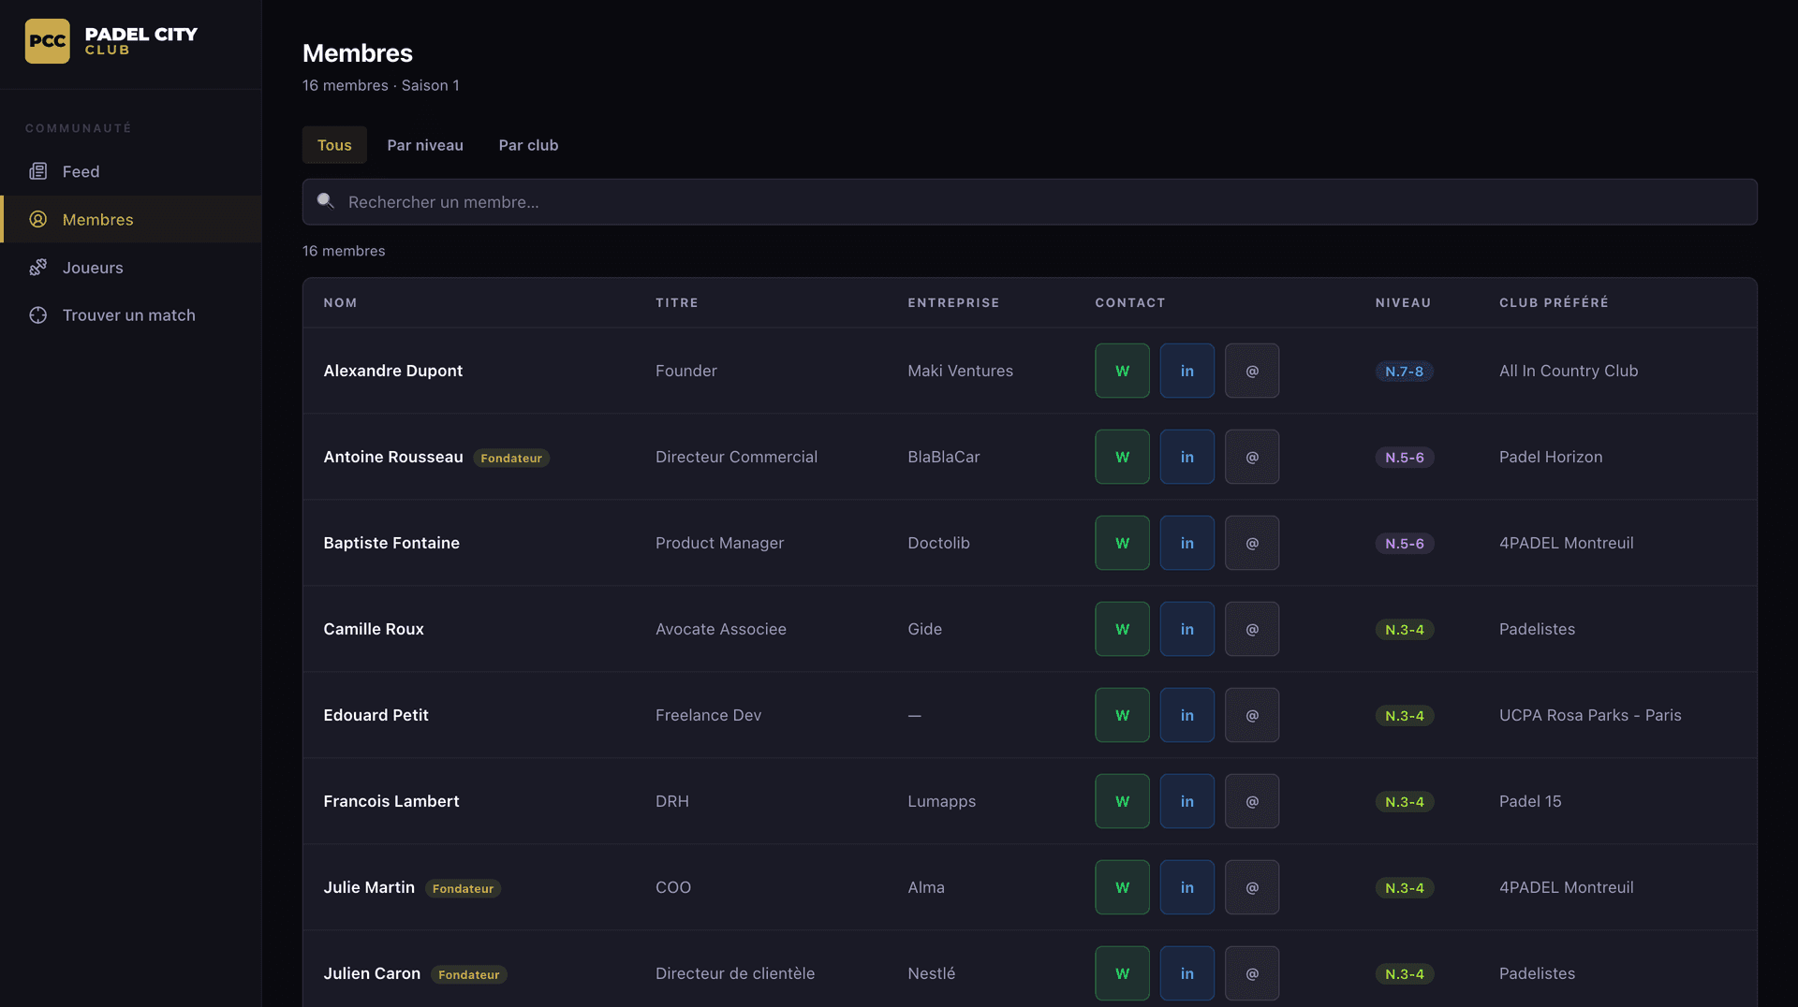Click the N.7-8 level badge for Alexandre Dupont

coord(1404,372)
